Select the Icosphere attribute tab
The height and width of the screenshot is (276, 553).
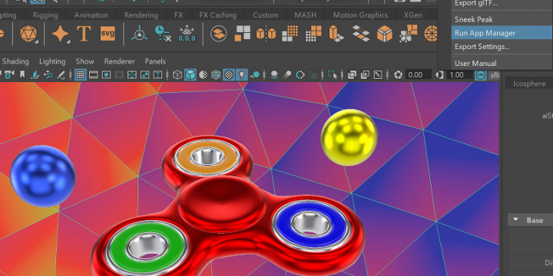[x=529, y=84]
